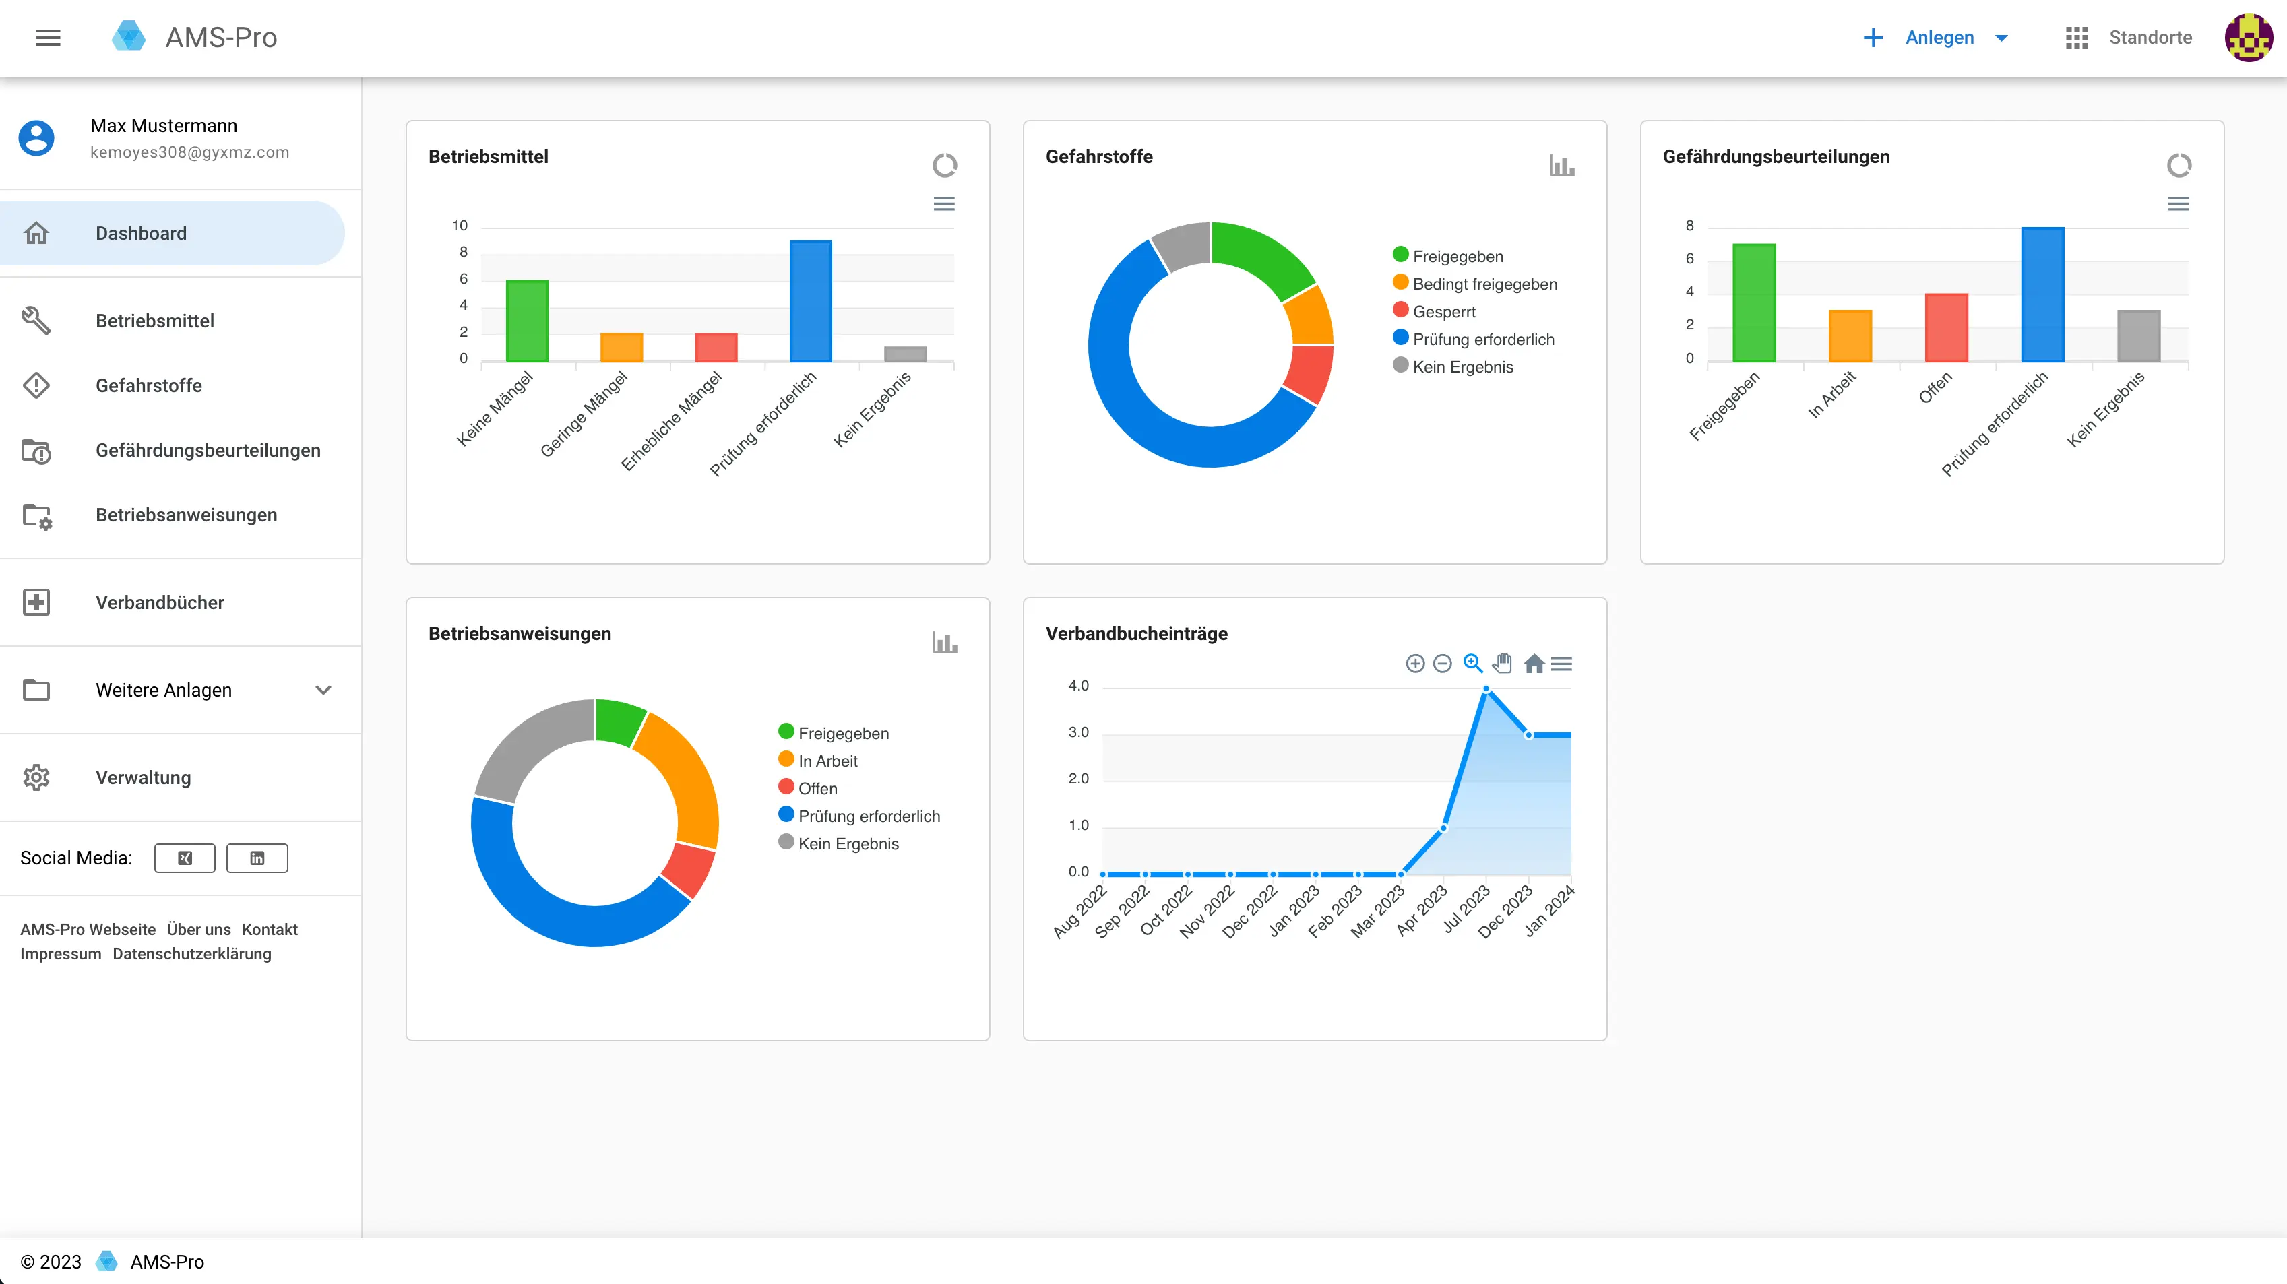Open the LinkedIn social media icon
Image resolution: width=2287 pixels, height=1284 pixels.
[x=257, y=858]
